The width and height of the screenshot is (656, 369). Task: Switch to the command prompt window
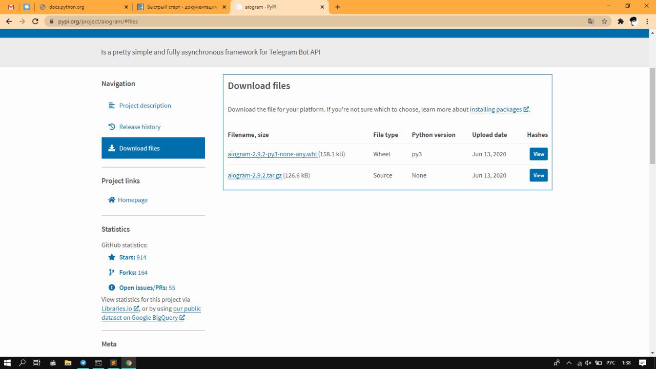click(98, 363)
